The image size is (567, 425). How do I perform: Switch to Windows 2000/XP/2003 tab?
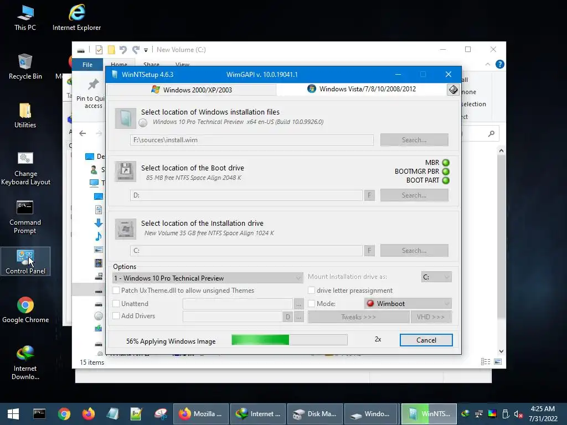click(192, 90)
